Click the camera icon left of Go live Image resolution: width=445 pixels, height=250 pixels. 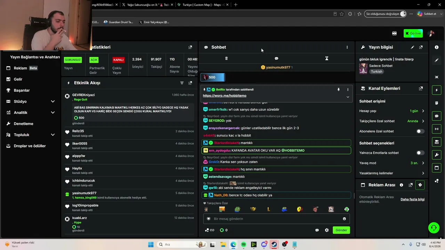pos(394,33)
